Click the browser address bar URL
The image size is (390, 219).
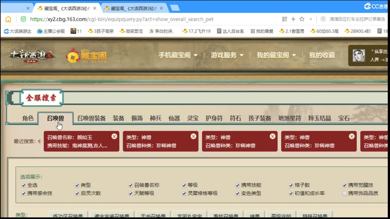click(122, 19)
